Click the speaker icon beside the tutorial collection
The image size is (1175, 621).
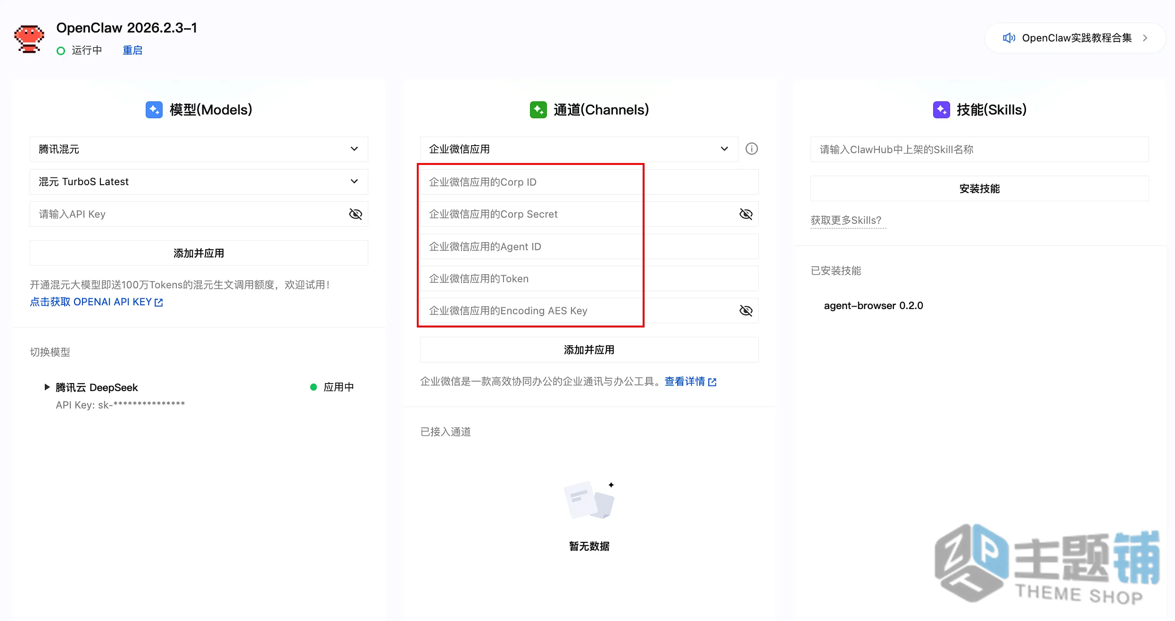[1009, 38]
